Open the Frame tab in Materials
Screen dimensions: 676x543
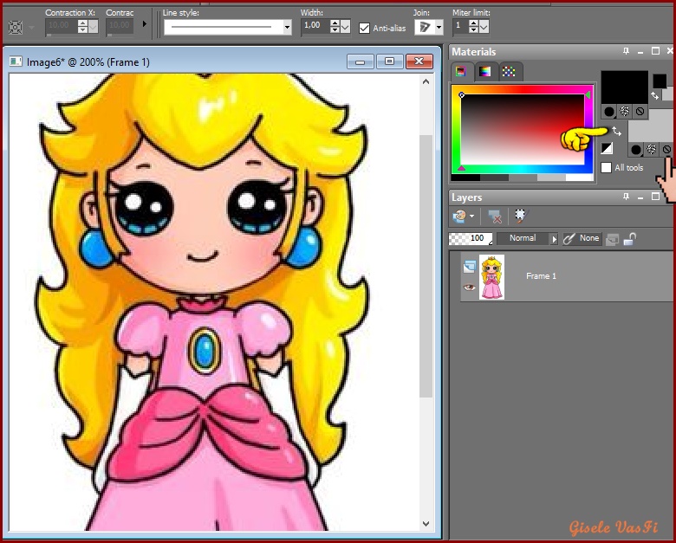[x=461, y=72]
